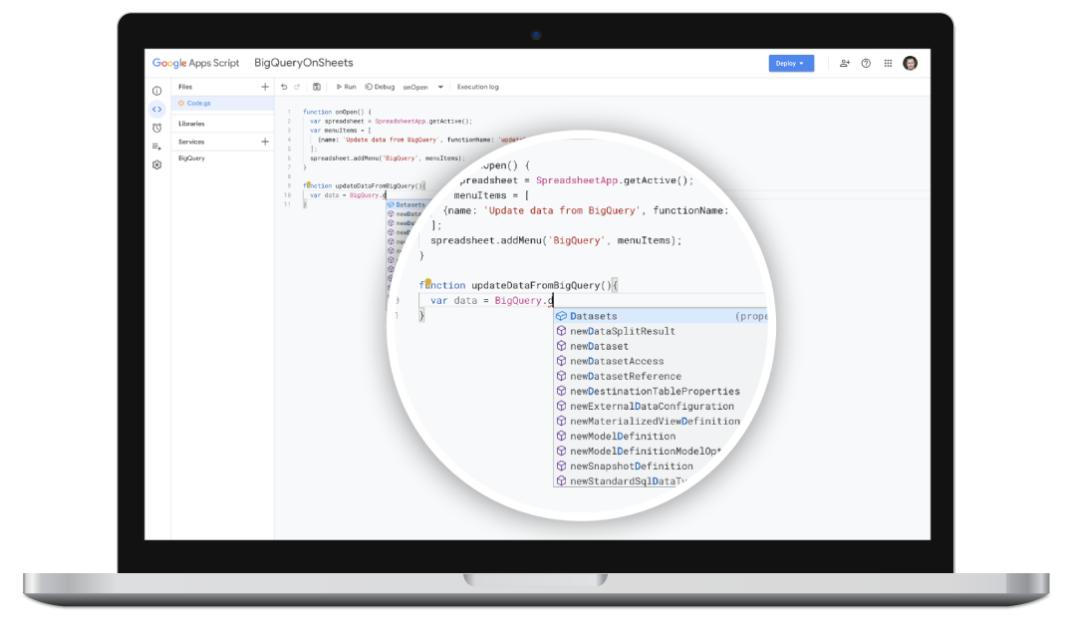
Task: Open Triggers via the alarm clock icon
Action: click(156, 129)
